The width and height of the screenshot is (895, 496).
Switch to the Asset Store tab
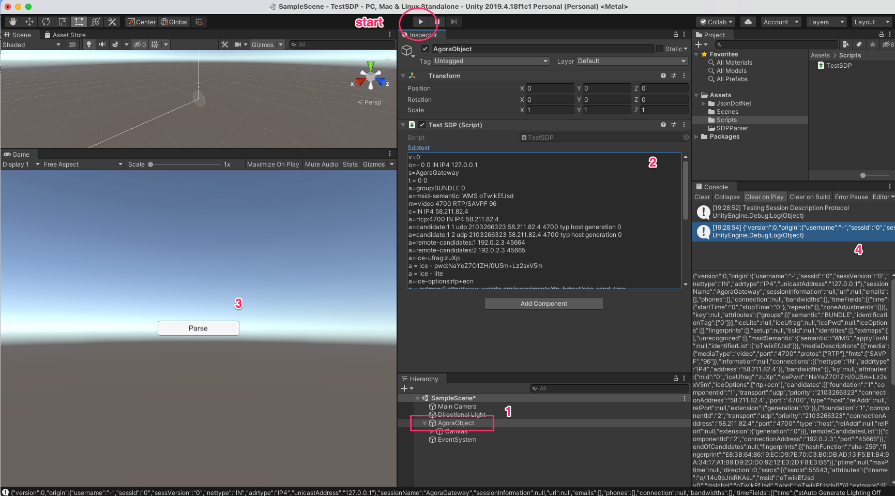[65, 35]
